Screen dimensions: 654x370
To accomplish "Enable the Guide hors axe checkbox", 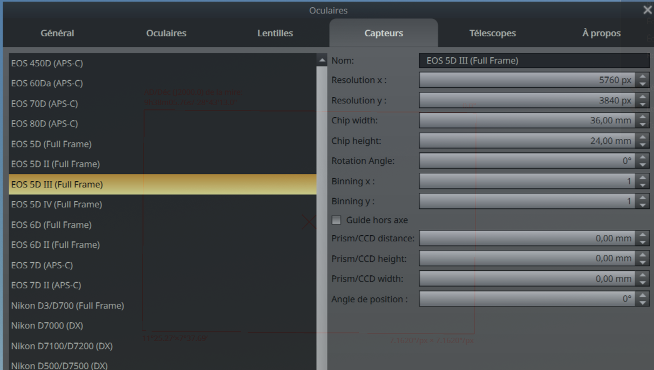I will click(x=336, y=220).
